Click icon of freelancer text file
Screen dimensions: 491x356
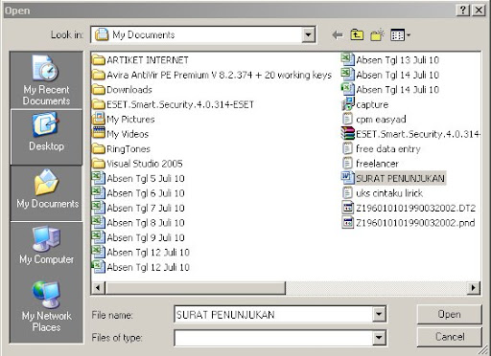(347, 164)
